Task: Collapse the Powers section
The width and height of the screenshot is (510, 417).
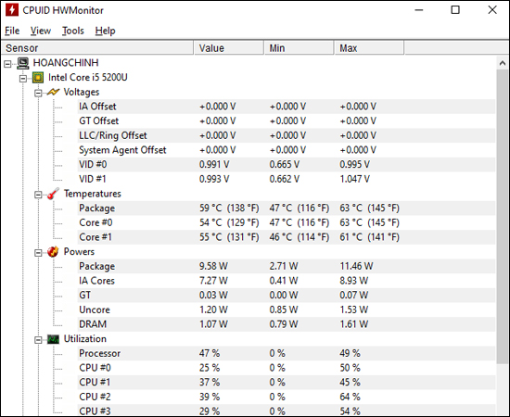Action: (38, 253)
